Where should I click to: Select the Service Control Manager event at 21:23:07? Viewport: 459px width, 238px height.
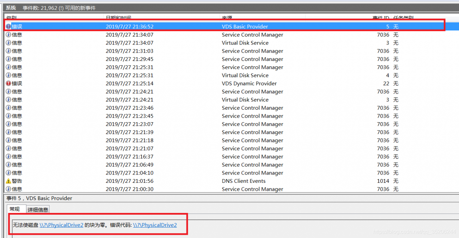[x=252, y=124]
